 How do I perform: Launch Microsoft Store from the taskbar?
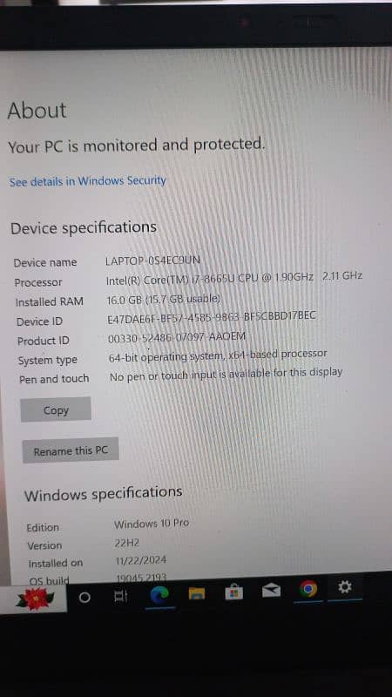click(233, 593)
